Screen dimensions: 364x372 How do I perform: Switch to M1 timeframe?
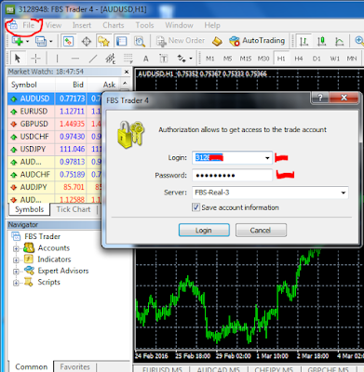tap(210, 59)
